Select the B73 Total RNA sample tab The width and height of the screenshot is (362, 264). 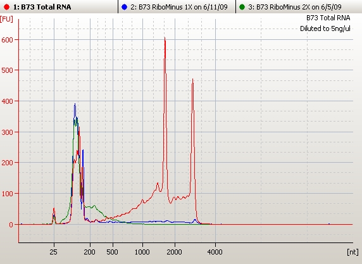pos(59,7)
